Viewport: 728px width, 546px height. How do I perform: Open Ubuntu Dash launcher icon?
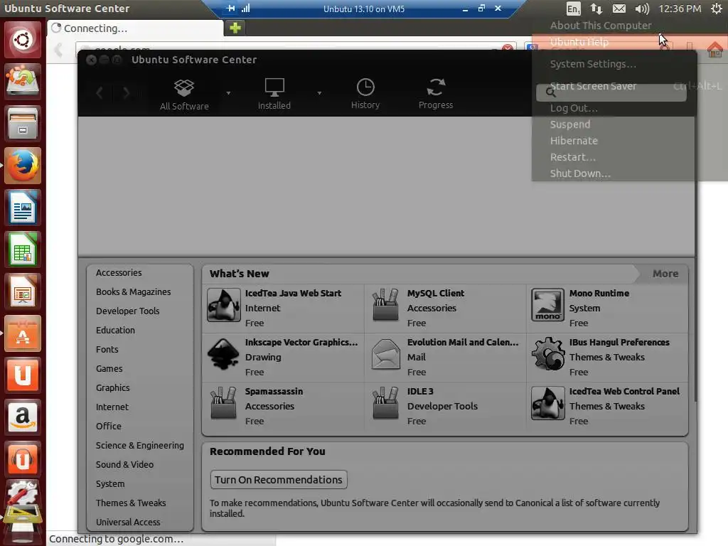[23, 40]
